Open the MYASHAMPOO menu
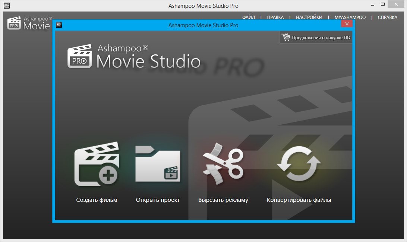Image resolution: width=407 pixels, height=242 pixels. click(350, 17)
